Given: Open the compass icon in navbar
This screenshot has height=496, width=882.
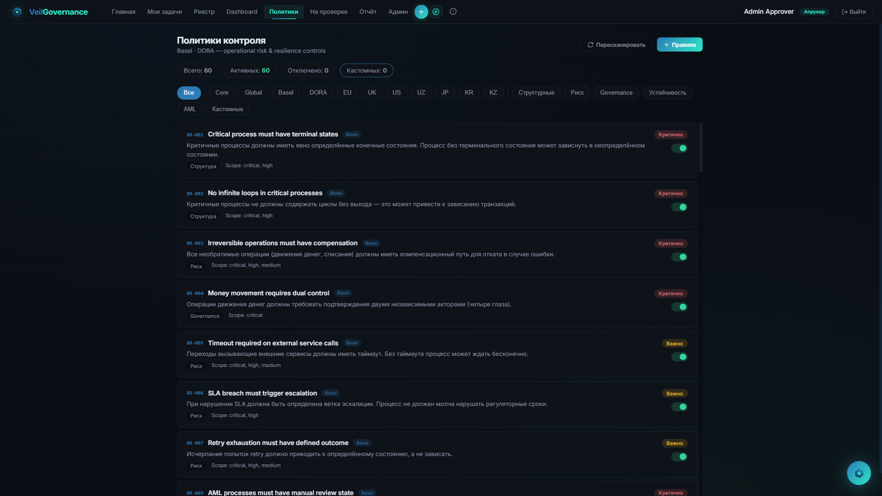Looking at the screenshot, I should (x=436, y=11).
